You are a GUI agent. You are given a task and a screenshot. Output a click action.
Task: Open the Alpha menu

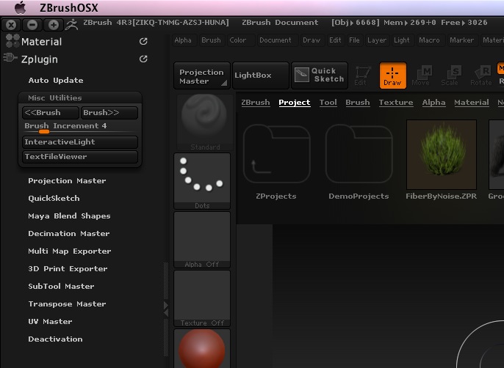[183, 40]
